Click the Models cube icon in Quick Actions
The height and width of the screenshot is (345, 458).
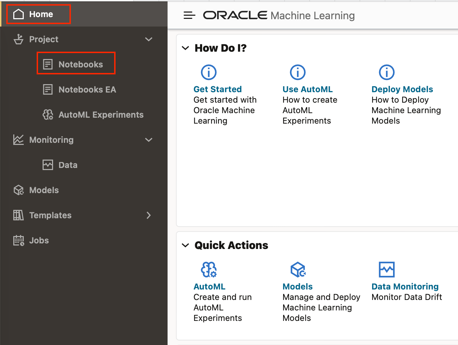(x=298, y=270)
